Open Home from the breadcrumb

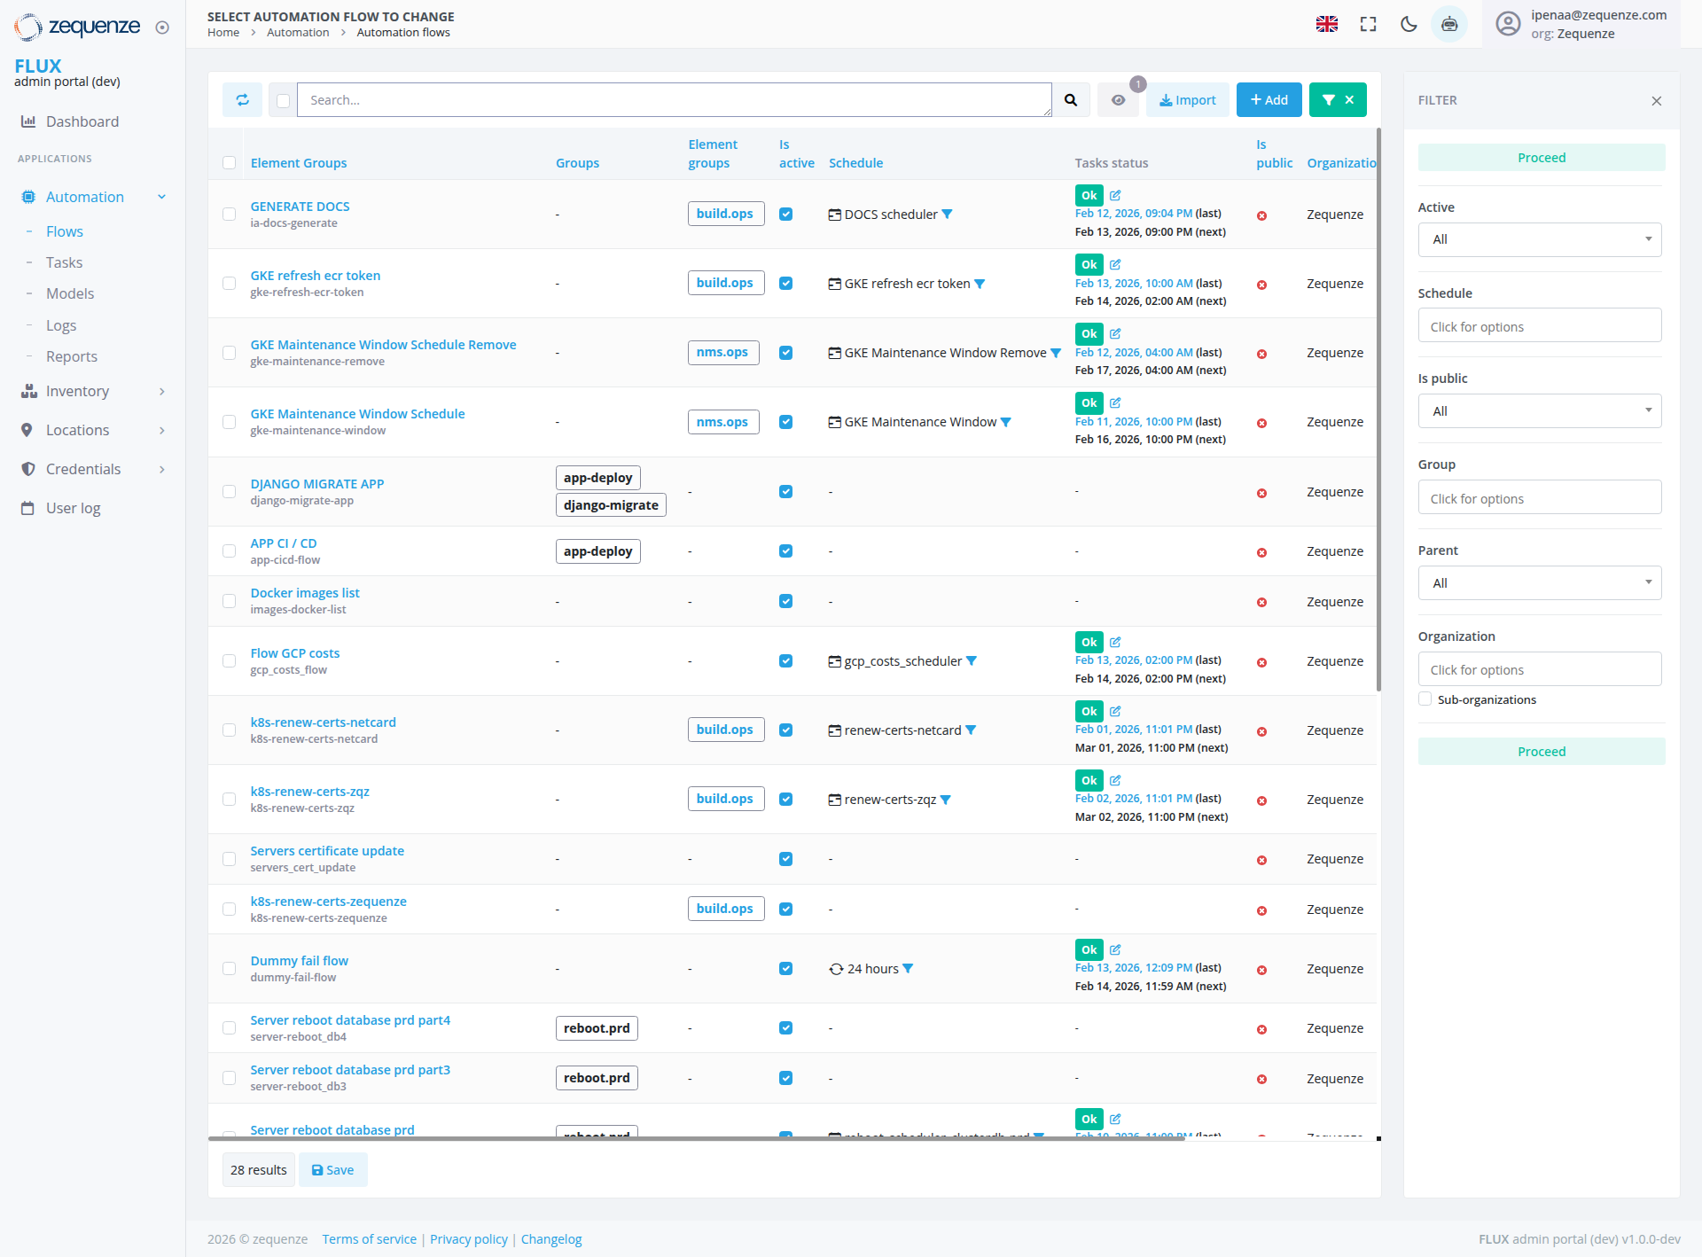[223, 32]
